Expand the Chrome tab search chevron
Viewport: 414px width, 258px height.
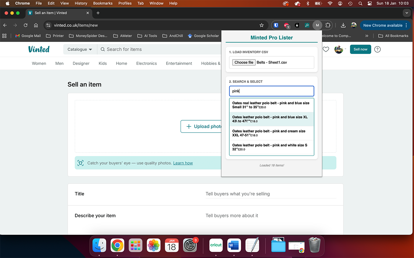(407, 13)
